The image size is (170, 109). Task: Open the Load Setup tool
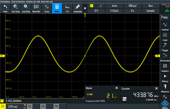point(26,8)
